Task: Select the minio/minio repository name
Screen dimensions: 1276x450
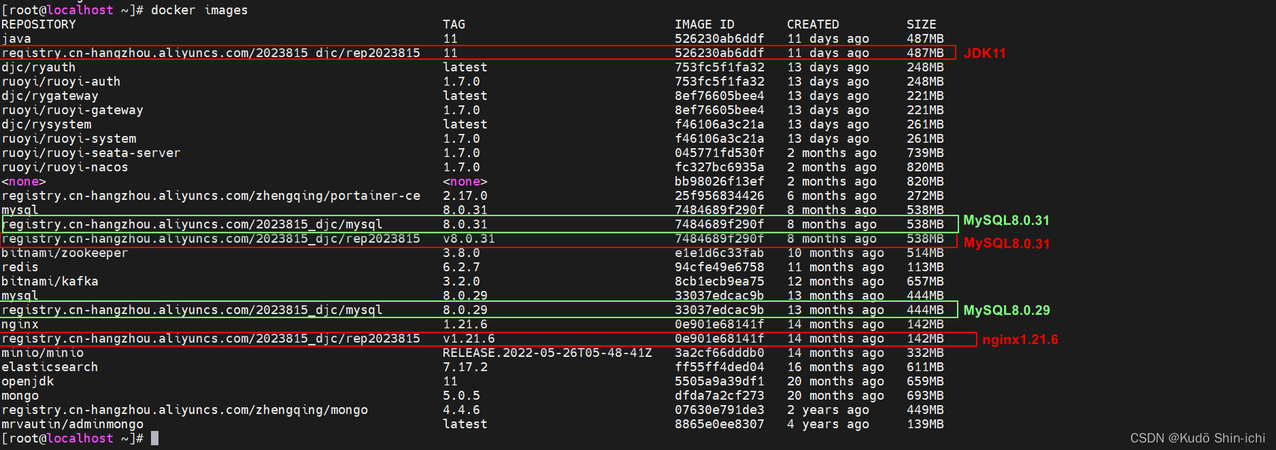Action: (42, 353)
